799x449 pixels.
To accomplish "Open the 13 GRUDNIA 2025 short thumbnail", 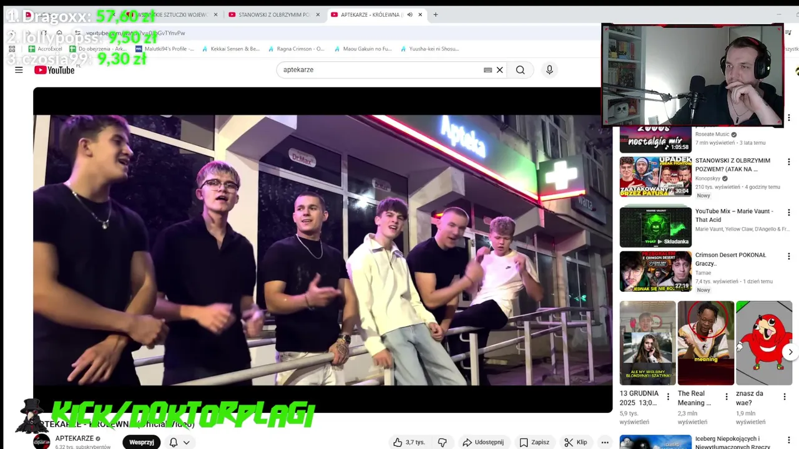I will [647, 343].
